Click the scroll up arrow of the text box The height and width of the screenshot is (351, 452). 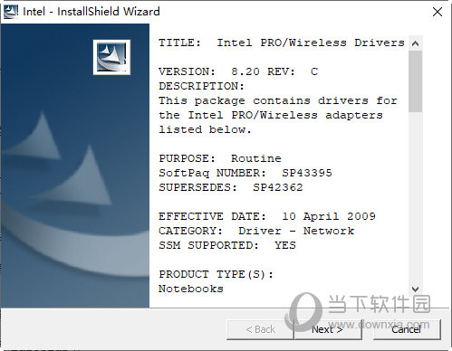pyautogui.click(x=416, y=43)
